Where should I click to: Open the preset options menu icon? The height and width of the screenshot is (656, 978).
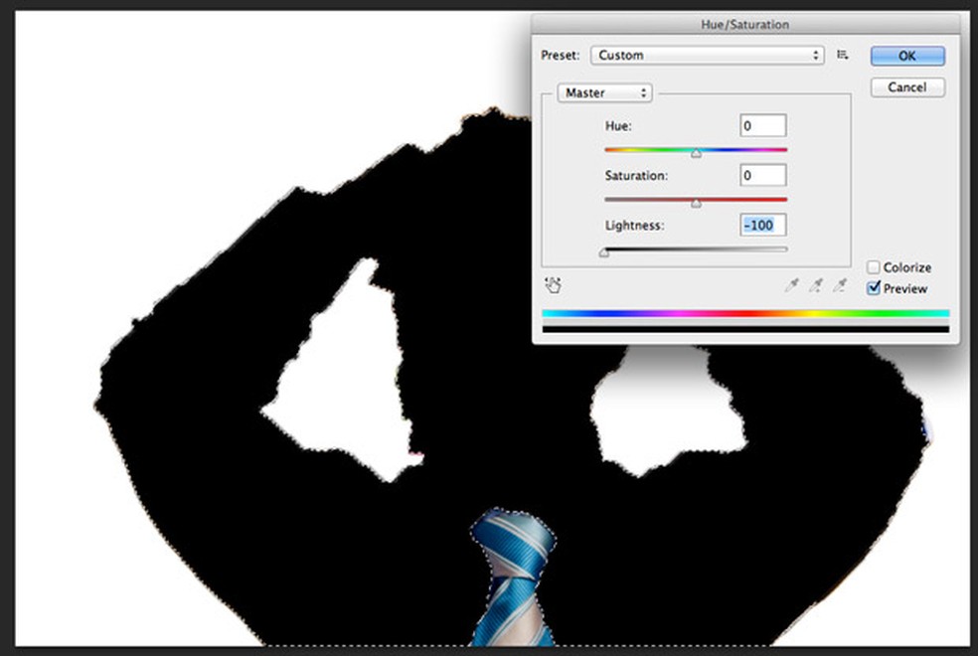click(843, 55)
